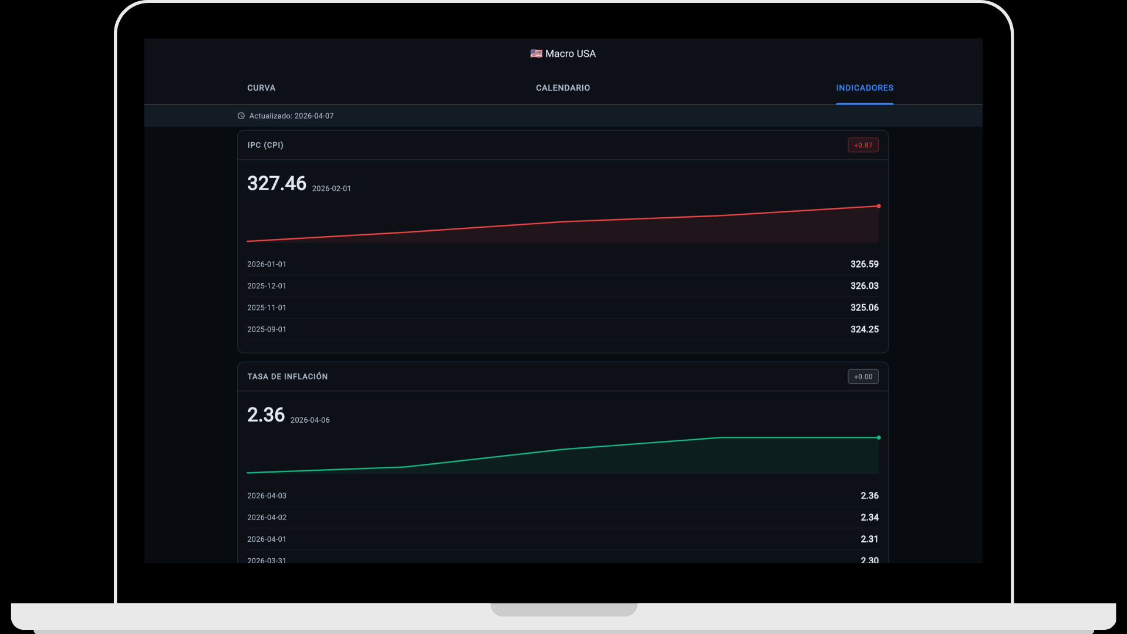Image resolution: width=1127 pixels, height=634 pixels.
Task: Click the red endpoint on CPI chart
Action: point(878,206)
